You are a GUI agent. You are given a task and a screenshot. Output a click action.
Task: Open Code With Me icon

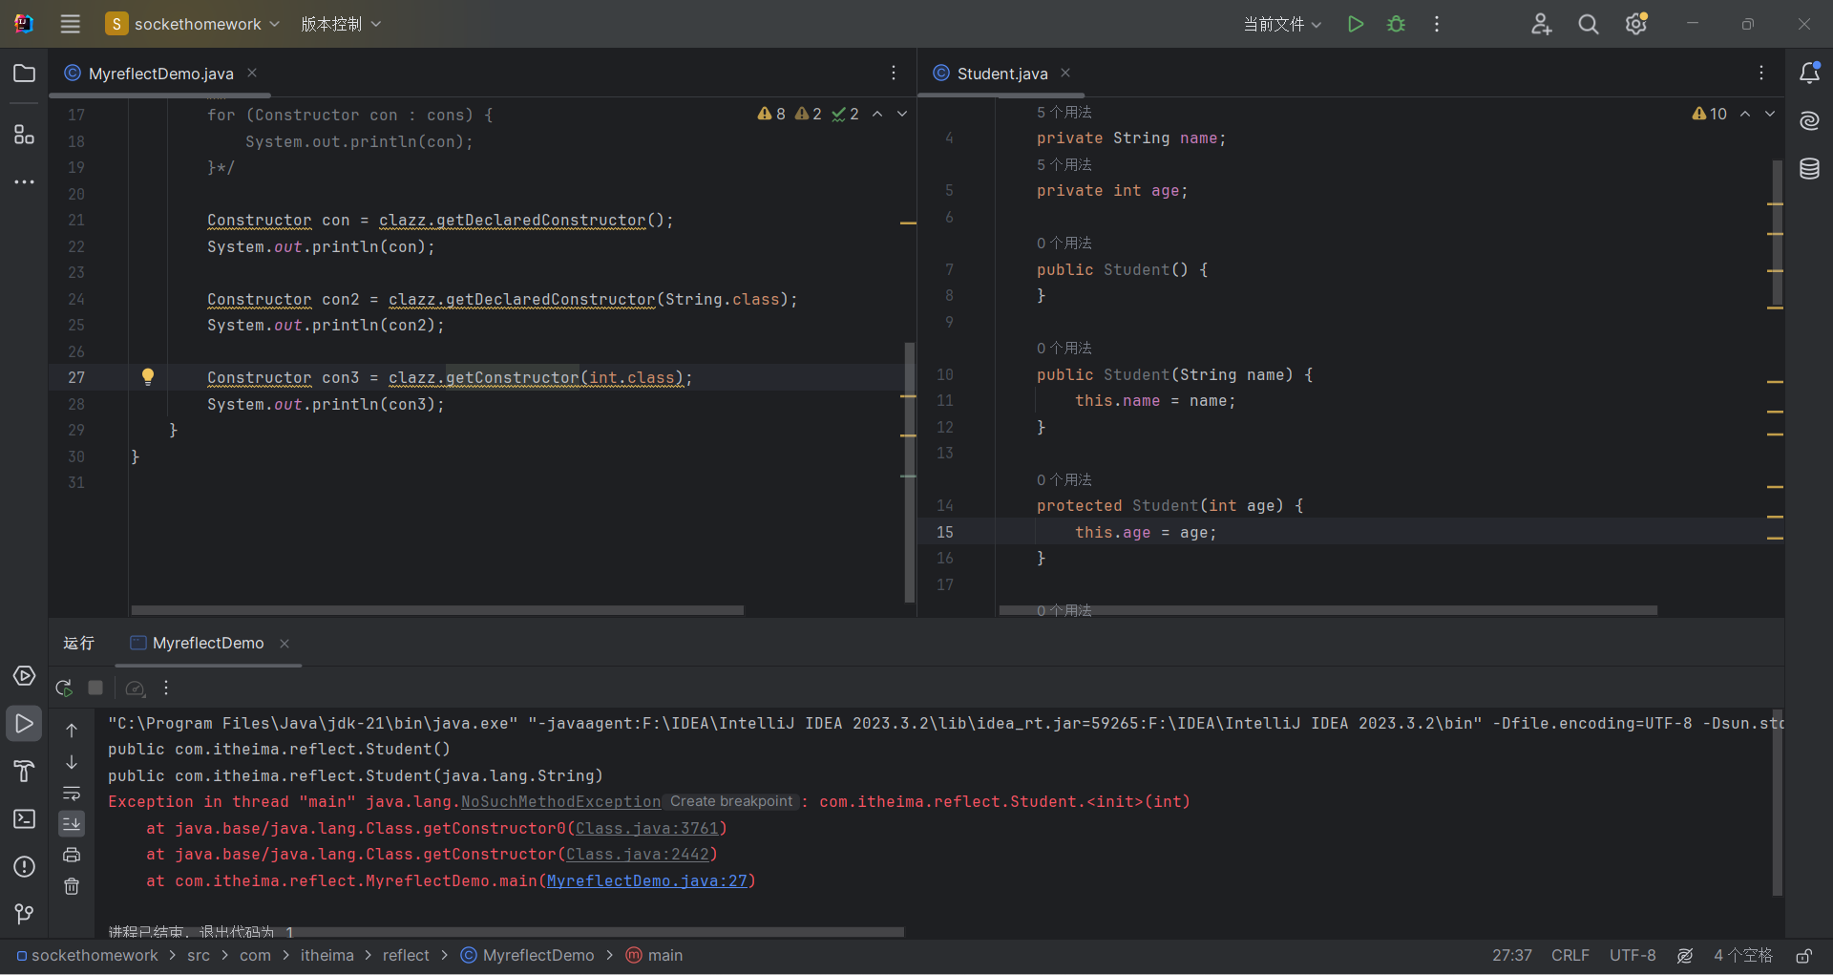1541,24
